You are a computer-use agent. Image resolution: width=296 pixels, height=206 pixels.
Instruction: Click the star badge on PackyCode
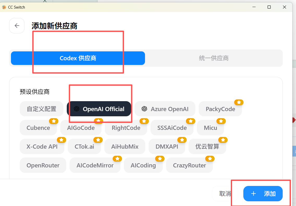tap(239, 102)
